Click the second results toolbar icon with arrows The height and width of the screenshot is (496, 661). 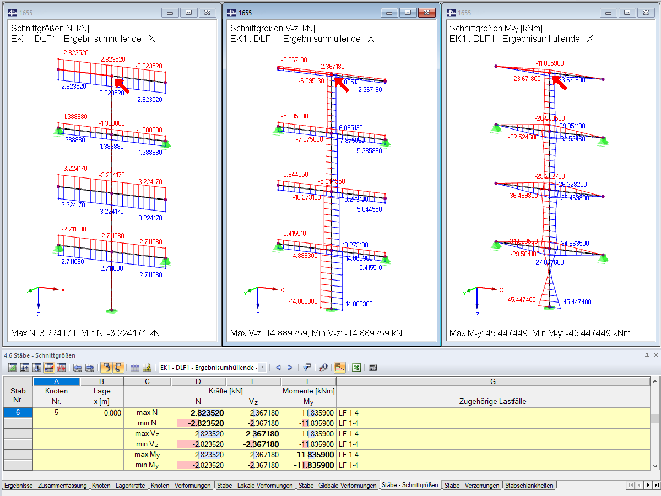pos(25,367)
